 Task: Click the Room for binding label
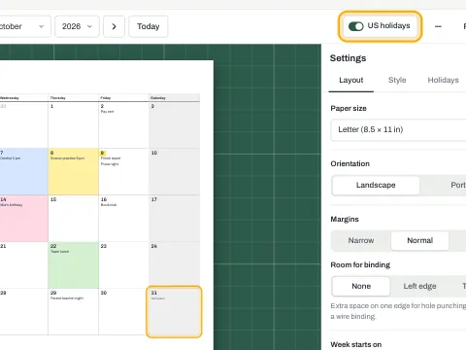click(x=360, y=264)
